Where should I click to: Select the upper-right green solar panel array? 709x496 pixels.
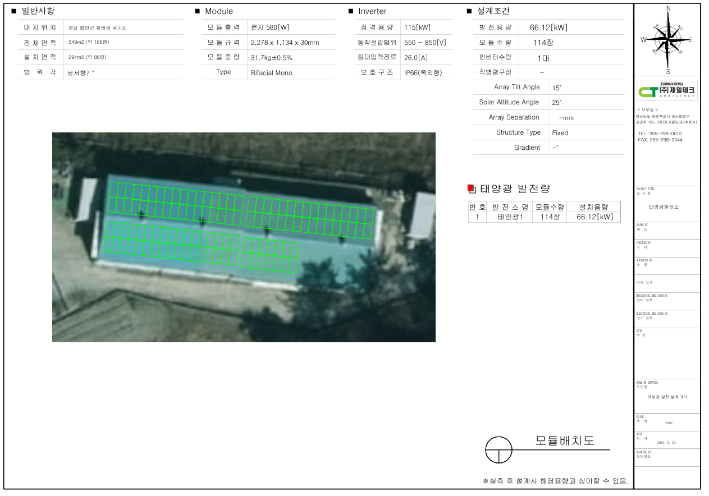pyautogui.click(x=310, y=218)
